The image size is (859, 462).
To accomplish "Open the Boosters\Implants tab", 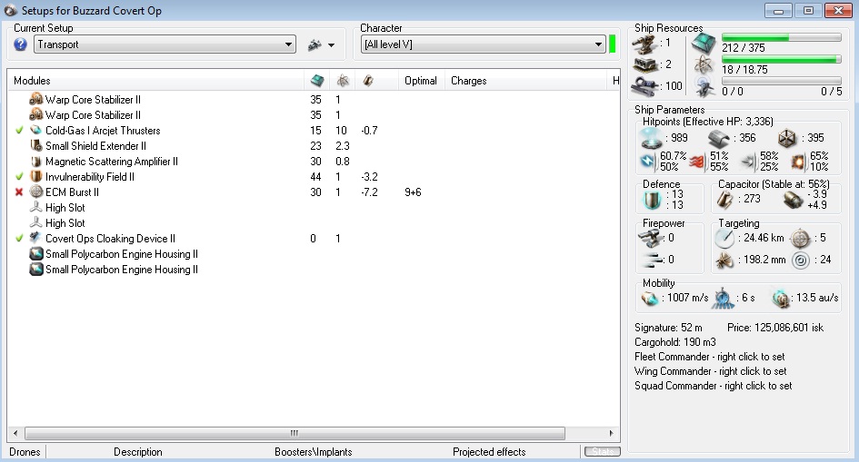I will click(314, 452).
